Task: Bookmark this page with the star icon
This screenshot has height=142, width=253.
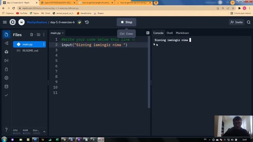Action: 233,8
